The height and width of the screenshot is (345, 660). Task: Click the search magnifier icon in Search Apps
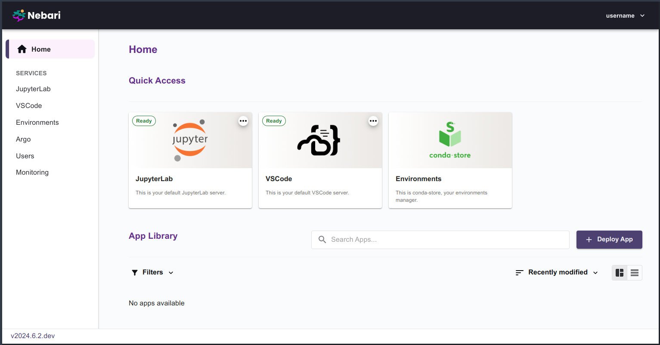(322, 239)
